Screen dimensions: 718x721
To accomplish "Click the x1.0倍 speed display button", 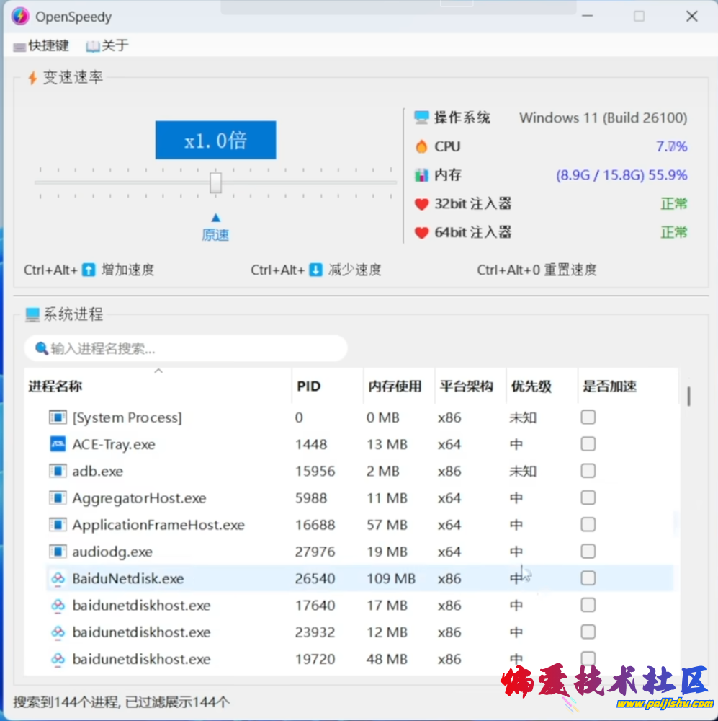I will click(215, 140).
